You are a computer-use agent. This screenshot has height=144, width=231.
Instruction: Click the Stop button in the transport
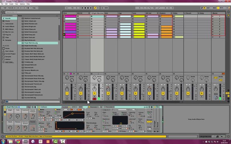coord(85,8)
